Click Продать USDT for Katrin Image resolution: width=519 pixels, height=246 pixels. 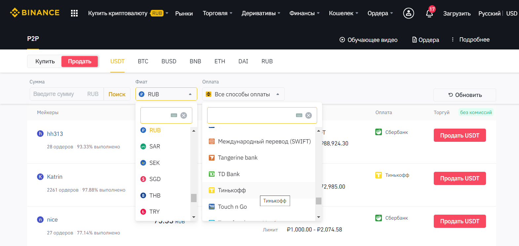[460, 178]
